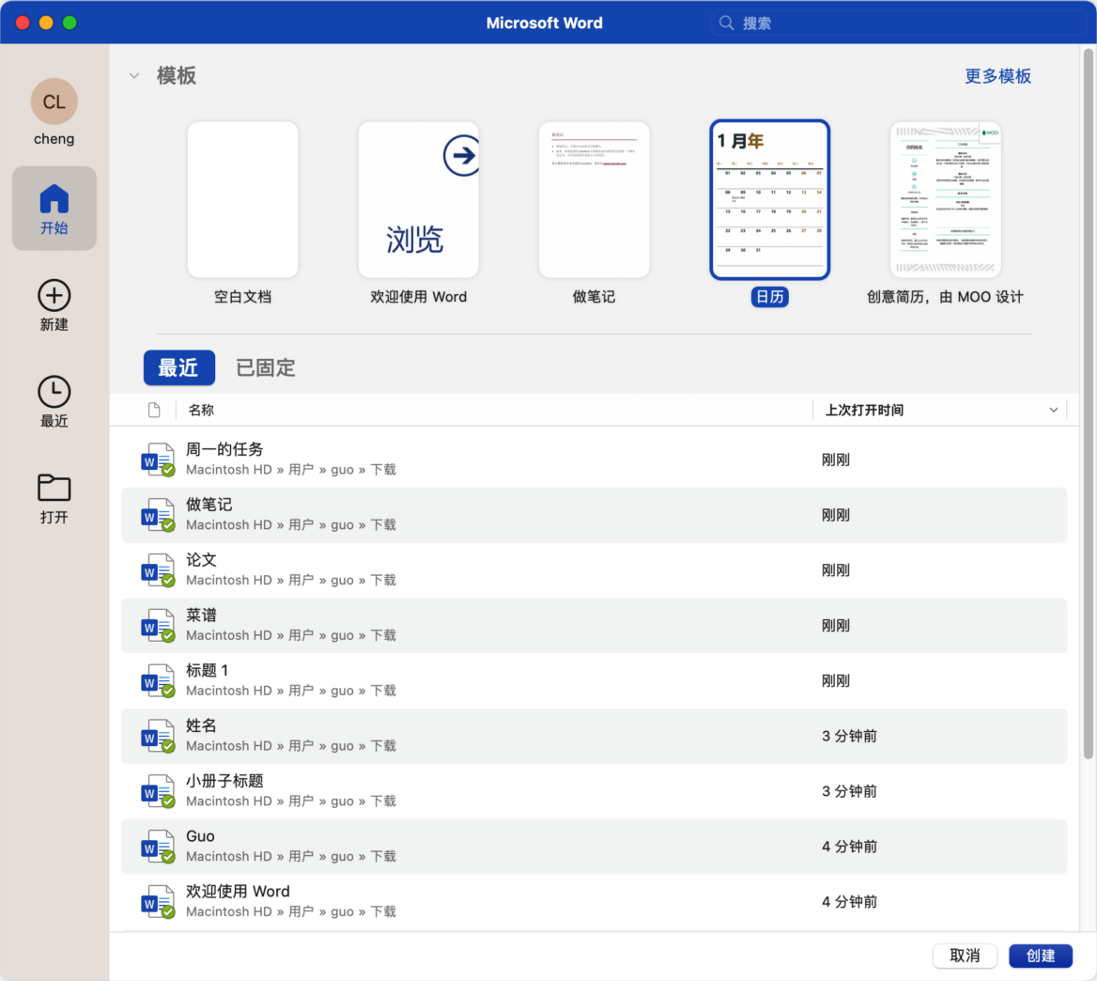Screen dimensions: 1097x981
Task: Click the vertical scrollbar on the right
Action: click(x=1088, y=404)
